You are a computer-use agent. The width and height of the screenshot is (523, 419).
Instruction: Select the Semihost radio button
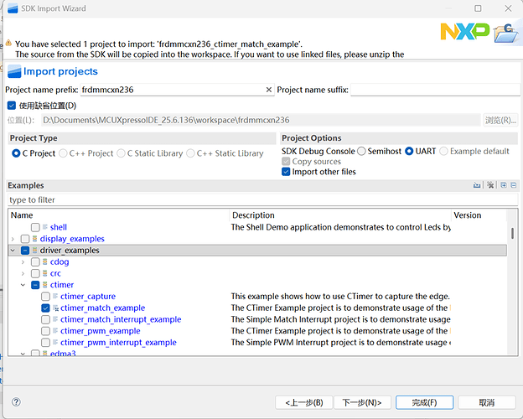click(361, 152)
